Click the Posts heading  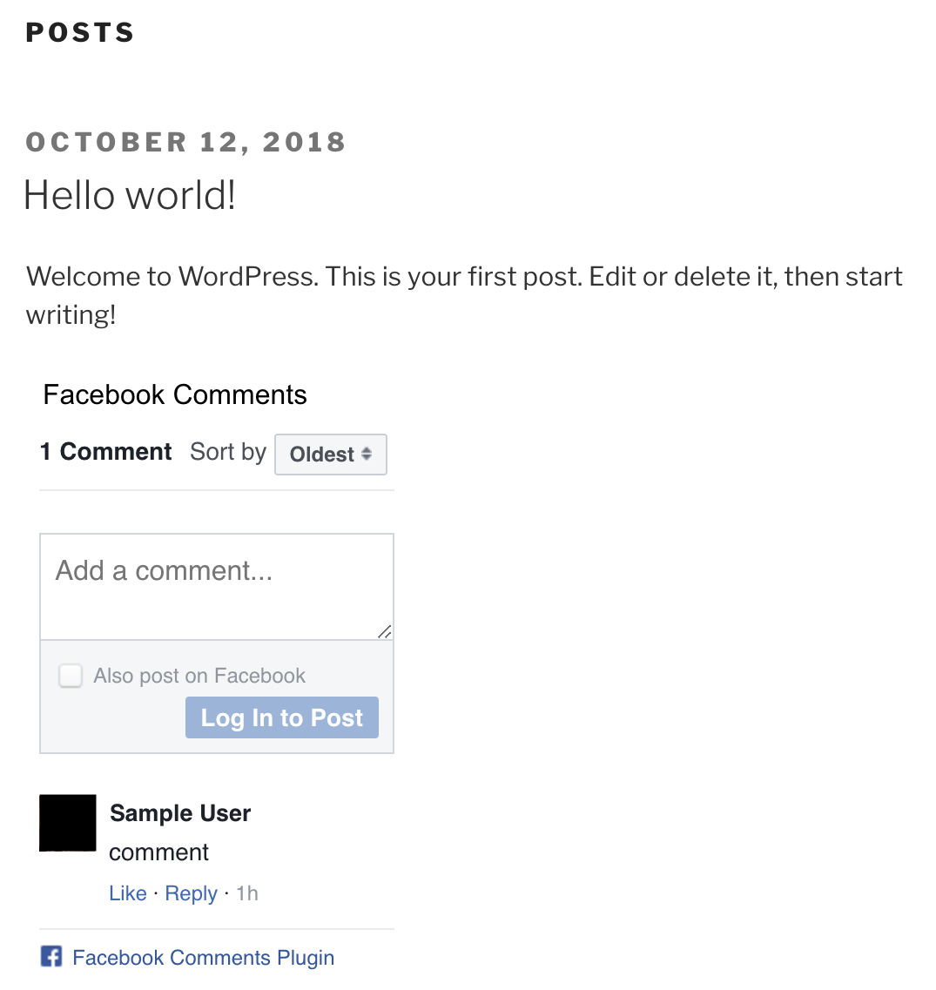pyautogui.click(x=79, y=32)
